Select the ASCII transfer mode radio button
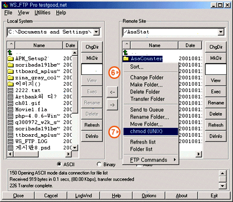 click(59, 164)
